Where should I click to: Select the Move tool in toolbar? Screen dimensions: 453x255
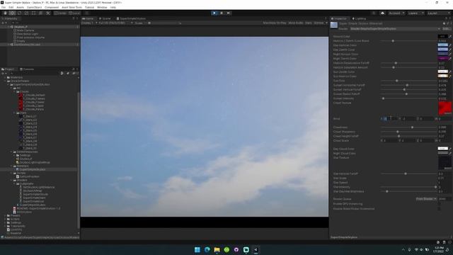[12, 13]
